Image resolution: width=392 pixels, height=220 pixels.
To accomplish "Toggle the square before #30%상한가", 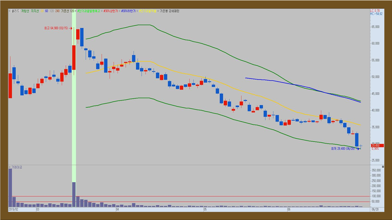I will 102,11.
